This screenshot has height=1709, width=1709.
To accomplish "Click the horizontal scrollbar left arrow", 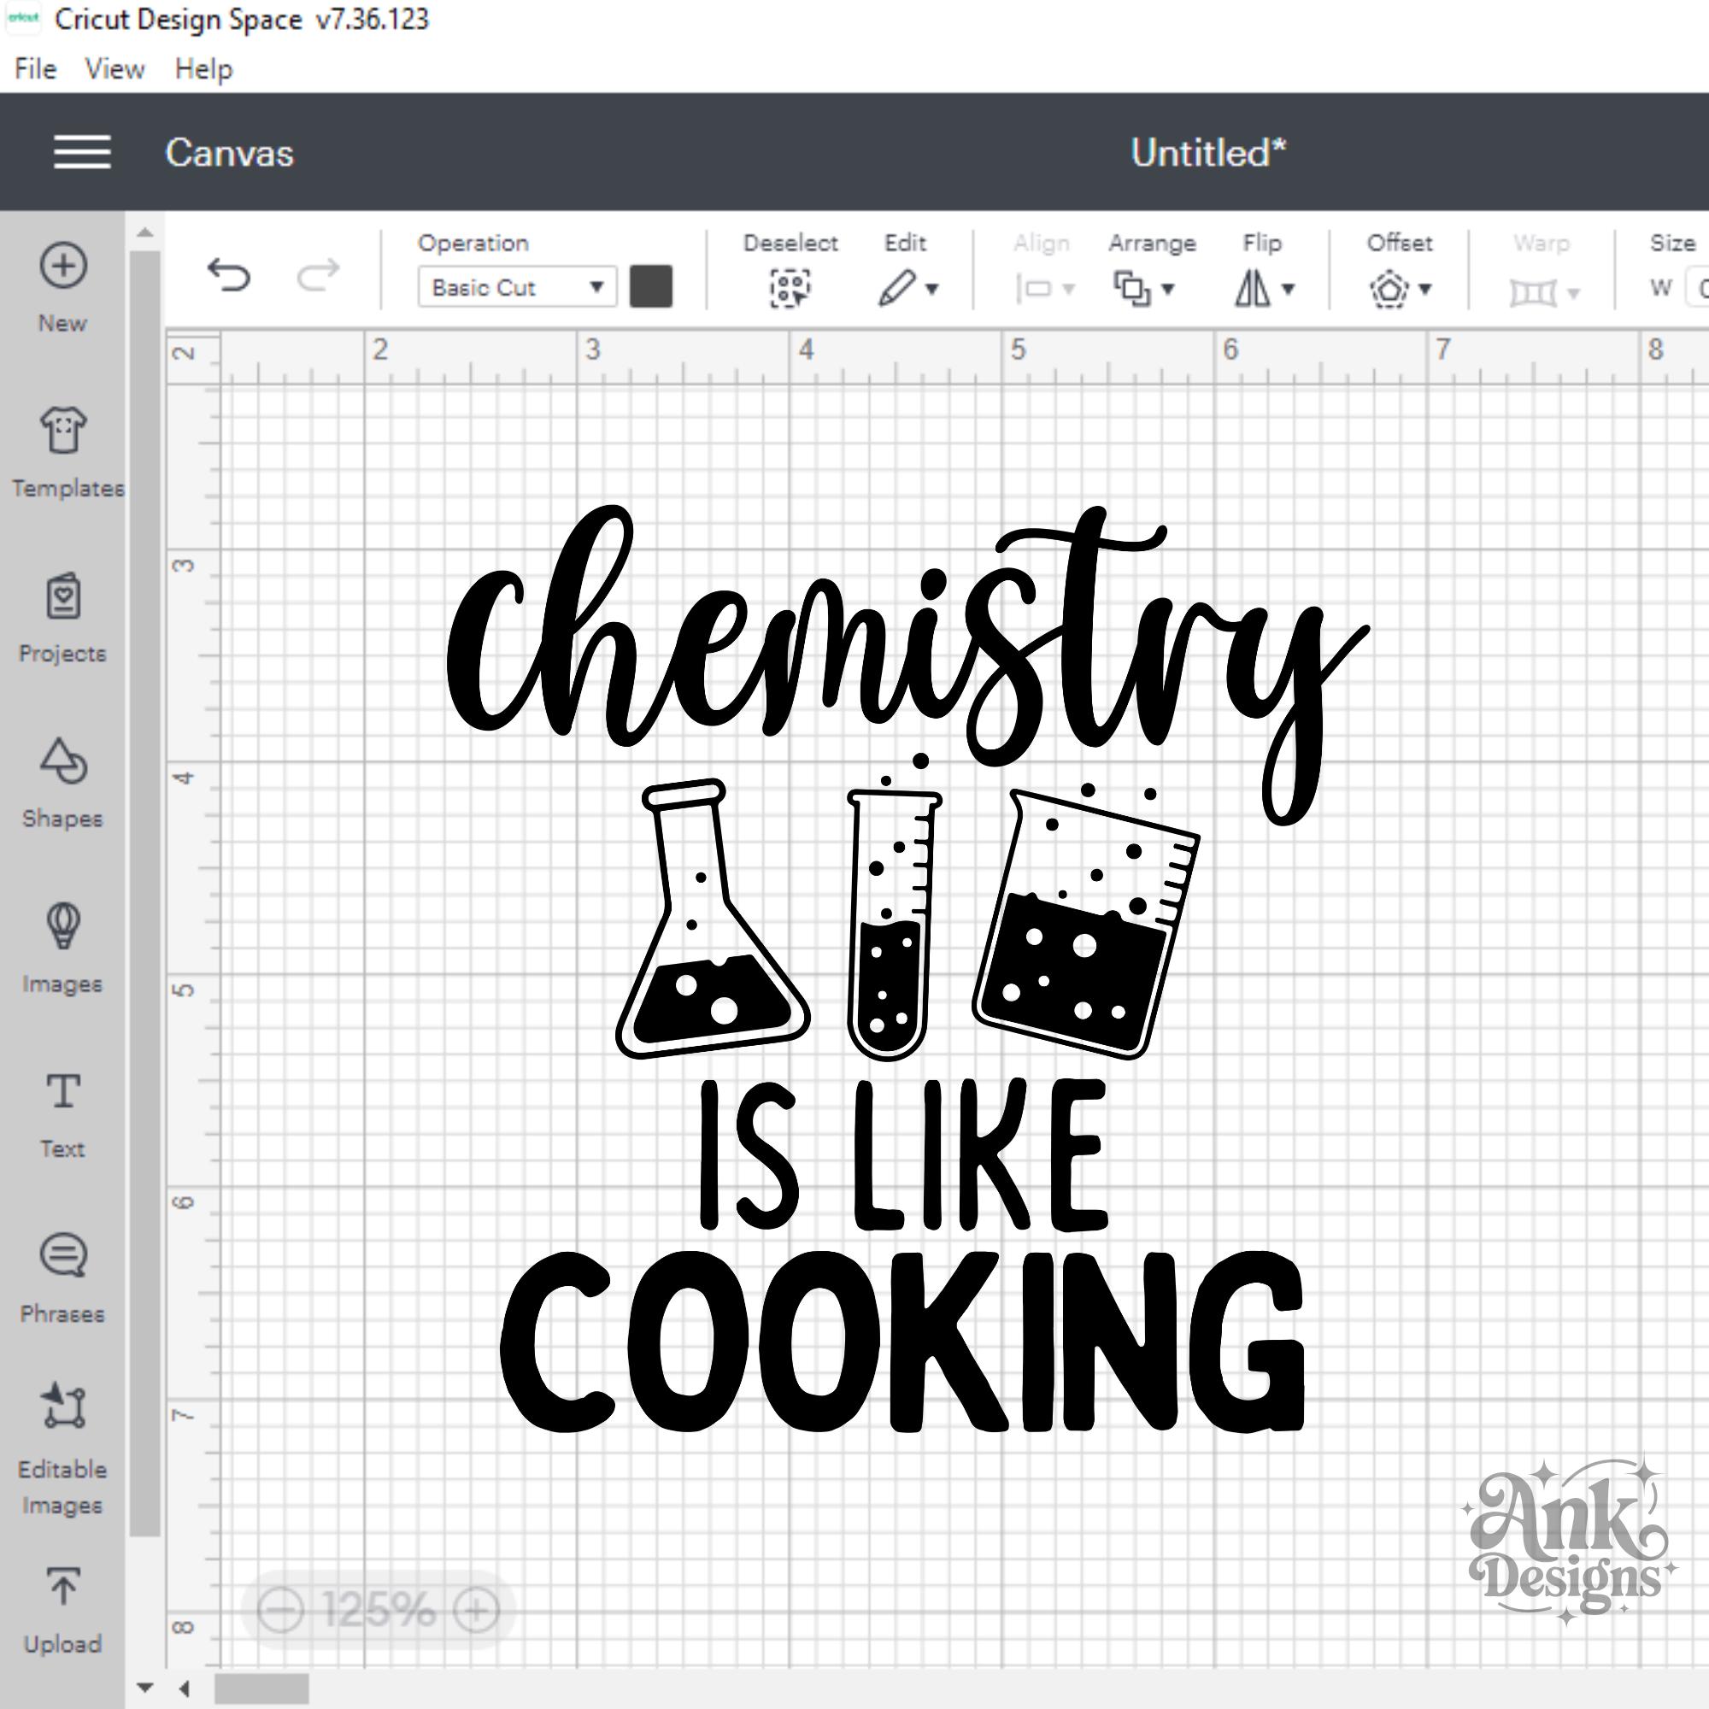I will click(x=185, y=1688).
